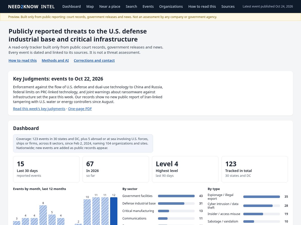Click the How to read this link under the intro
The image size is (301, 225).
pyautogui.click(x=23, y=60)
